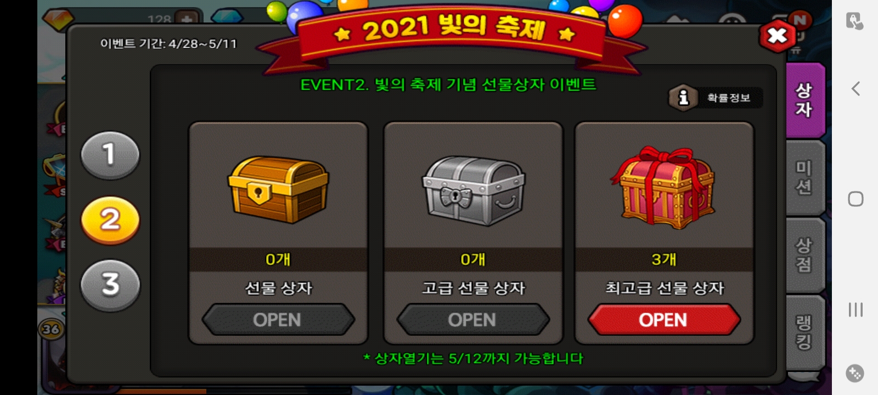Tap the touch assistant icon top right

pyautogui.click(x=854, y=21)
